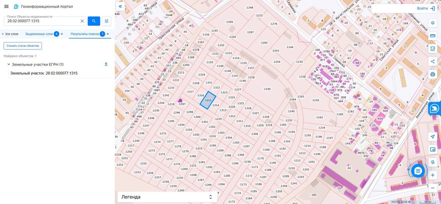This screenshot has height=204, width=441.
Task: Click parcel label :1164 on the map
Action: tap(293, 99)
